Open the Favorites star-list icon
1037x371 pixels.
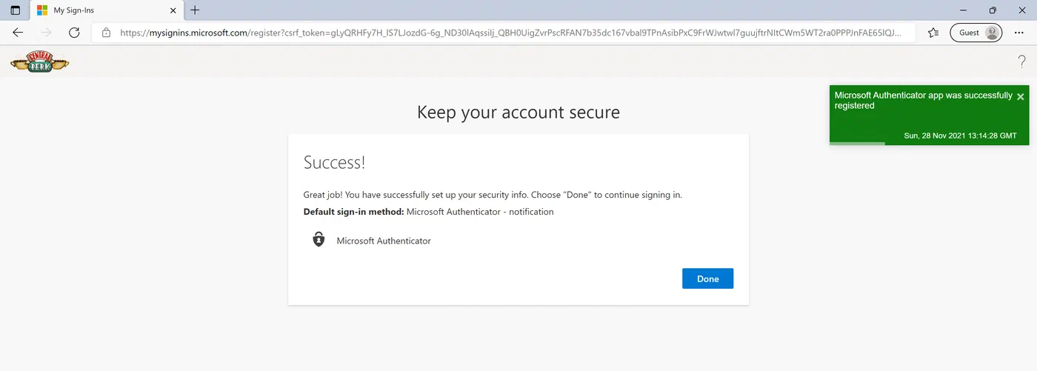pos(933,33)
